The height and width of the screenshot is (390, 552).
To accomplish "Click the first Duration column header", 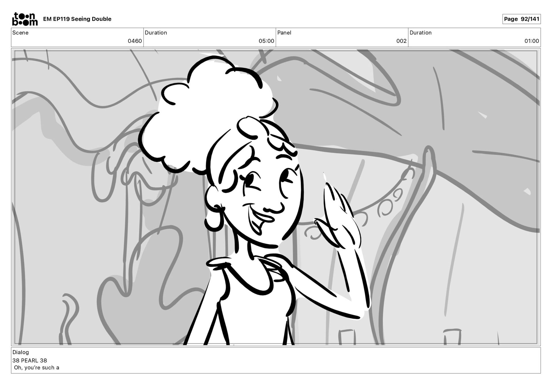I will tap(156, 33).
